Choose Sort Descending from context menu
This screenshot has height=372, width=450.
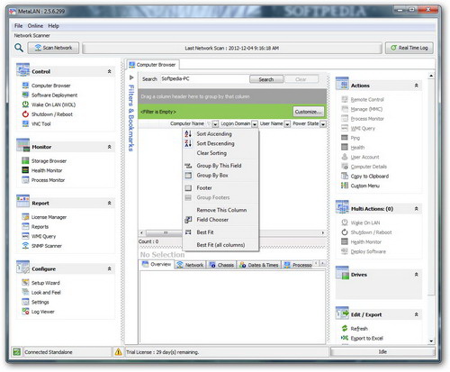220,143
